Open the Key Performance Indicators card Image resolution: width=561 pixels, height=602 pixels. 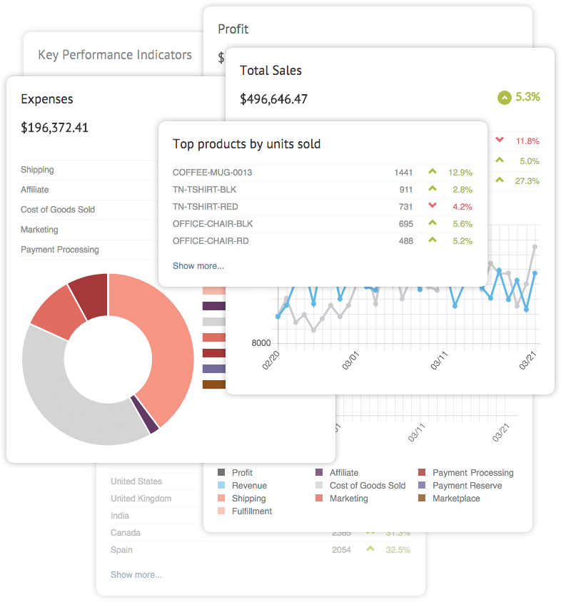coord(115,55)
